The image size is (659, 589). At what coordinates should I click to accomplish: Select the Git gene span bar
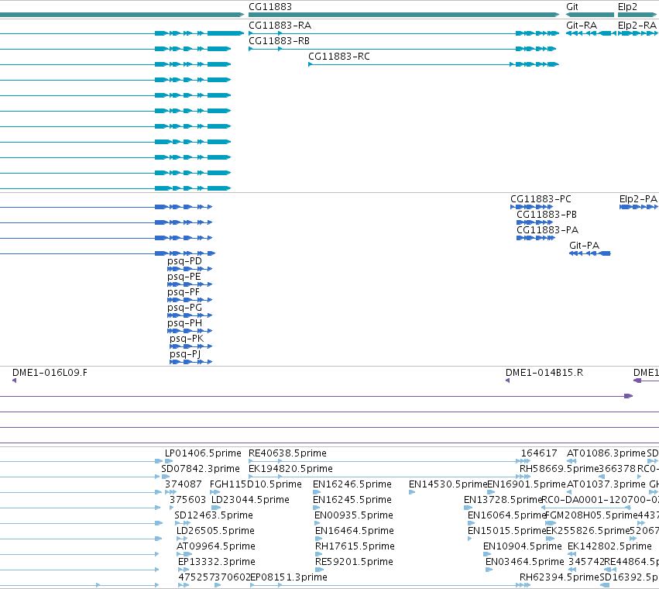tap(590, 15)
